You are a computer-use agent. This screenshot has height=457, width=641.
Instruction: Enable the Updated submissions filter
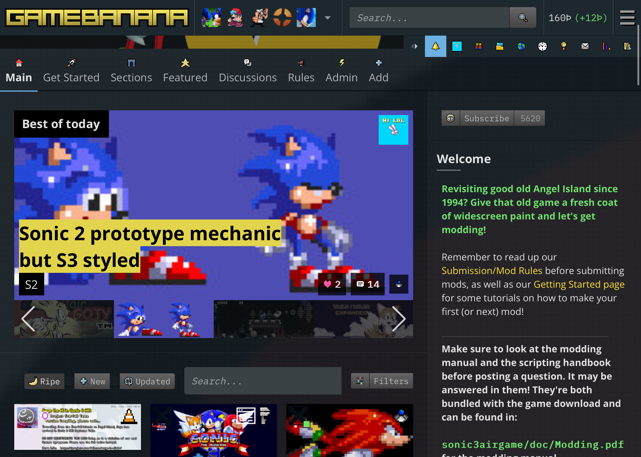147,381
